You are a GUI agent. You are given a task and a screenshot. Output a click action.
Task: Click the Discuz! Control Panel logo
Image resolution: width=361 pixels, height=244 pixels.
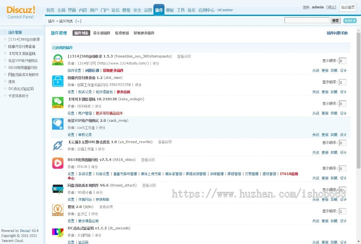21,12
